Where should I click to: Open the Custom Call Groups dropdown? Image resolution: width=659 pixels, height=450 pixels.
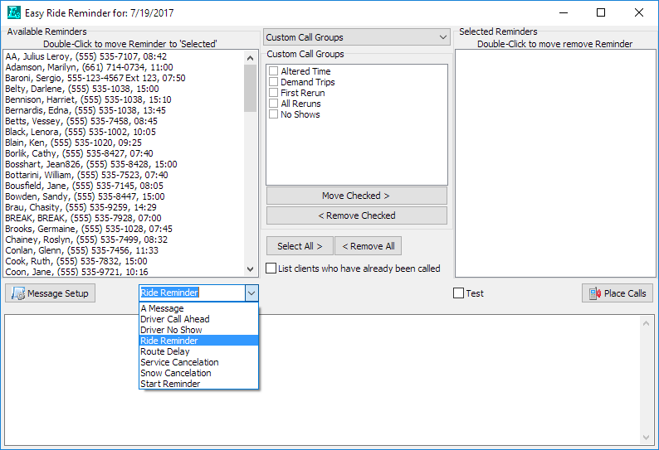coord(357,37)
